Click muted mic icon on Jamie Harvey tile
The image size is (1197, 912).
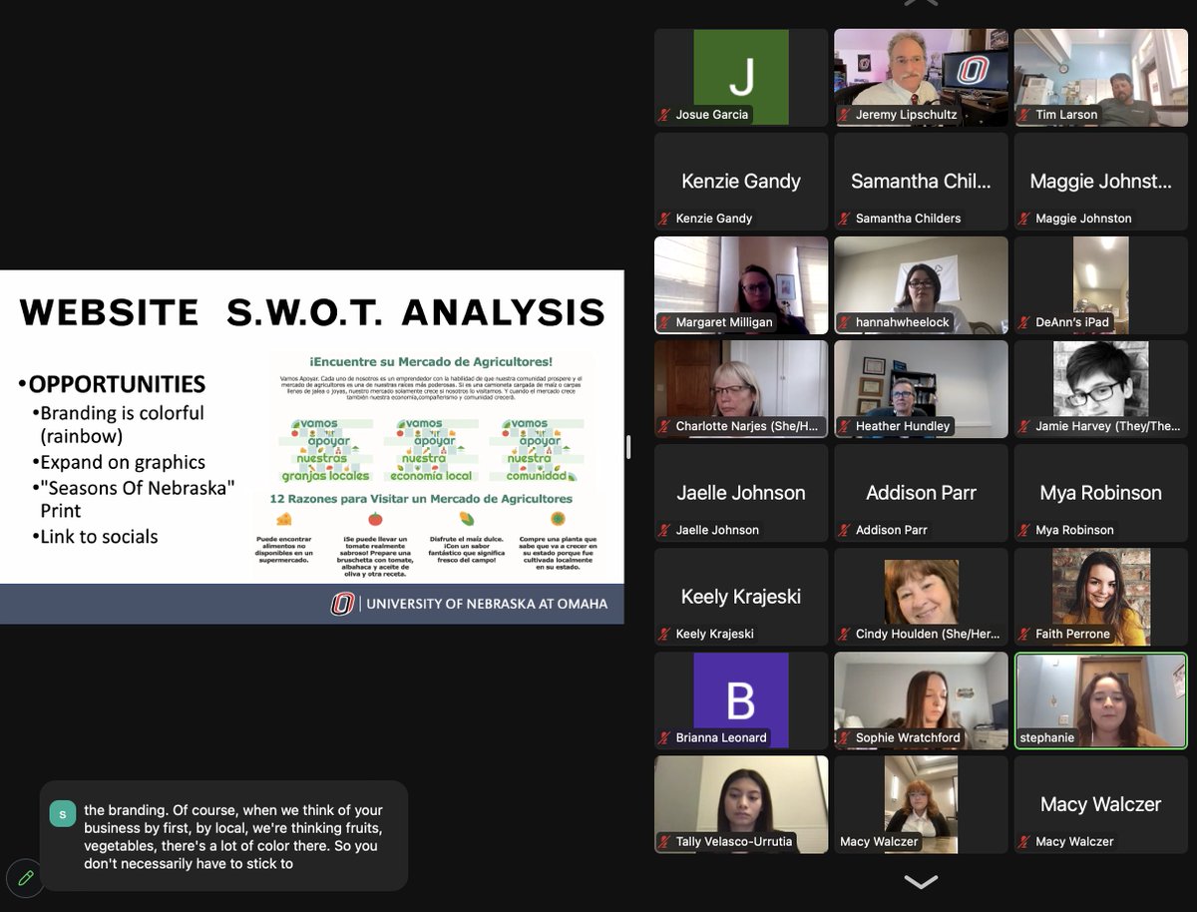(1024, 426)
